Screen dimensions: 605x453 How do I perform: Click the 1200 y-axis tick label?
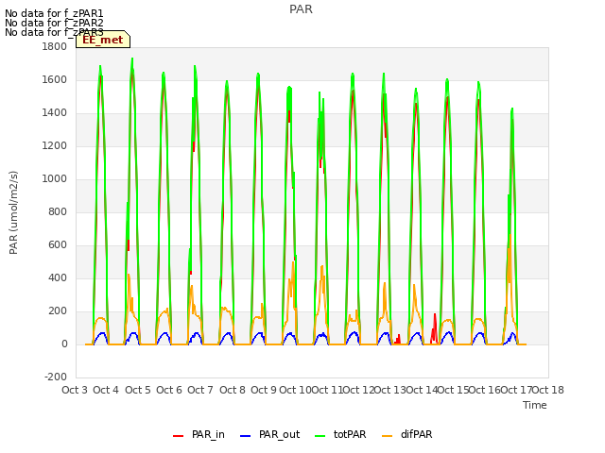(55, 146)
